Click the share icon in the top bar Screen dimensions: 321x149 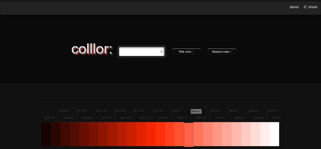point(305,7)
